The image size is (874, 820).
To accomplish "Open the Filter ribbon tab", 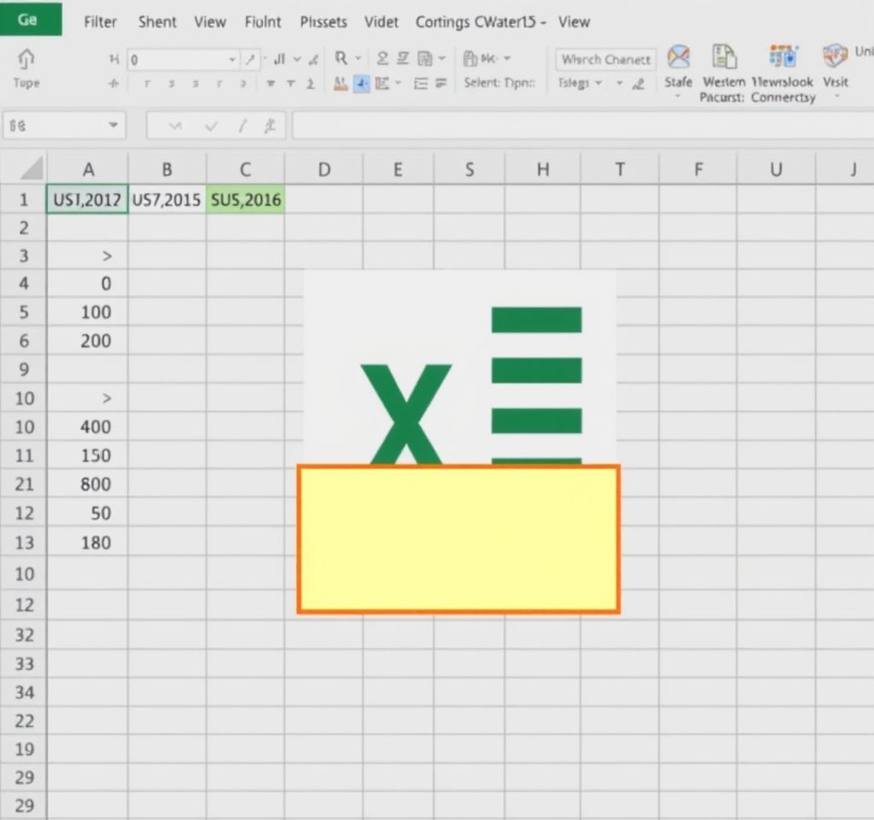I will coord(101,21).
